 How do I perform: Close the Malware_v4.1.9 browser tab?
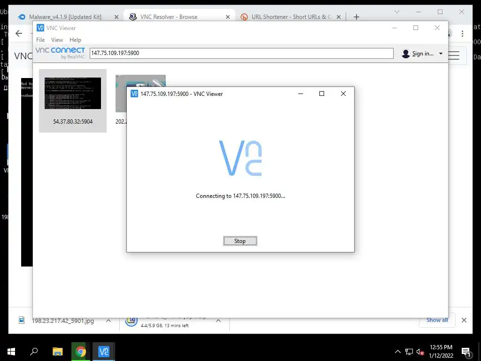116,17
